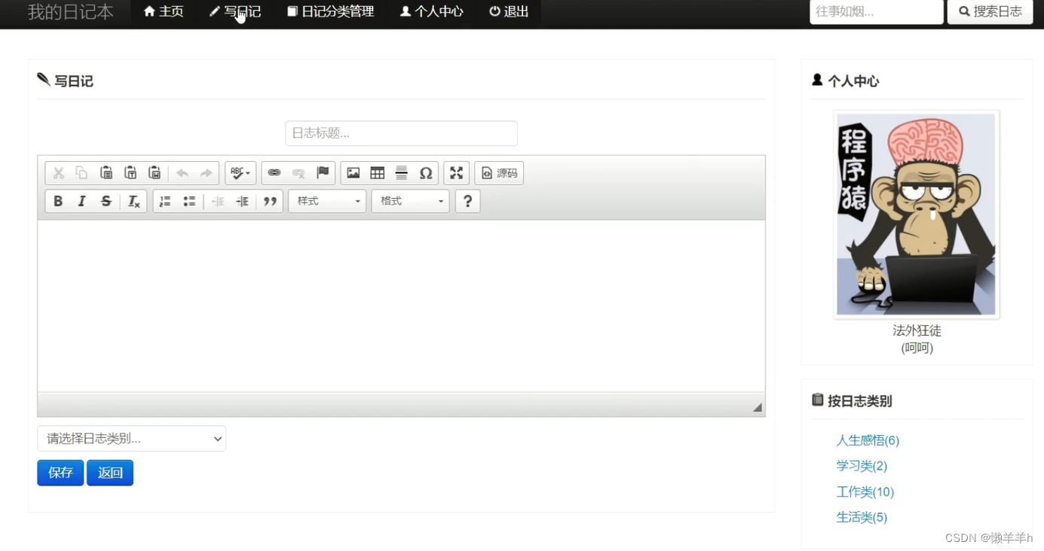Switch to 源码 source view

point(499,173)
